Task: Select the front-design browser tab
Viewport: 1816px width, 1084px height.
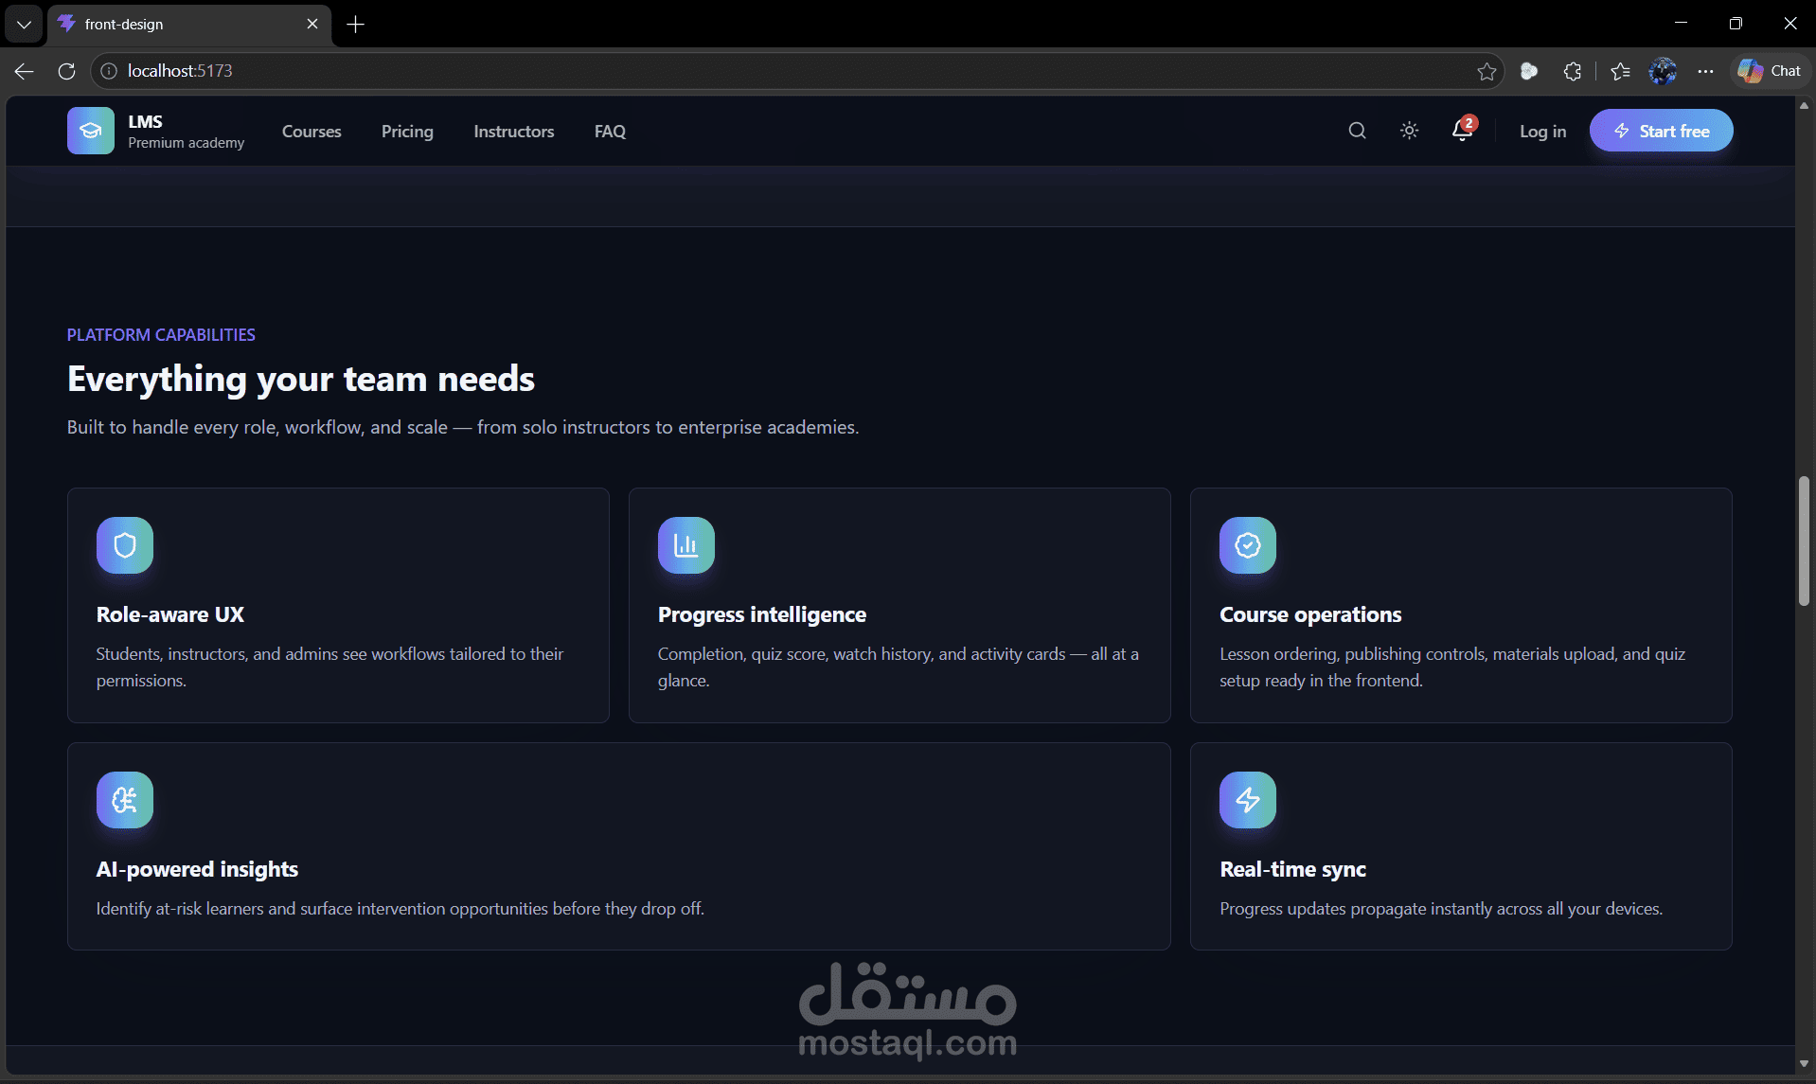Action: coord(189,25)
